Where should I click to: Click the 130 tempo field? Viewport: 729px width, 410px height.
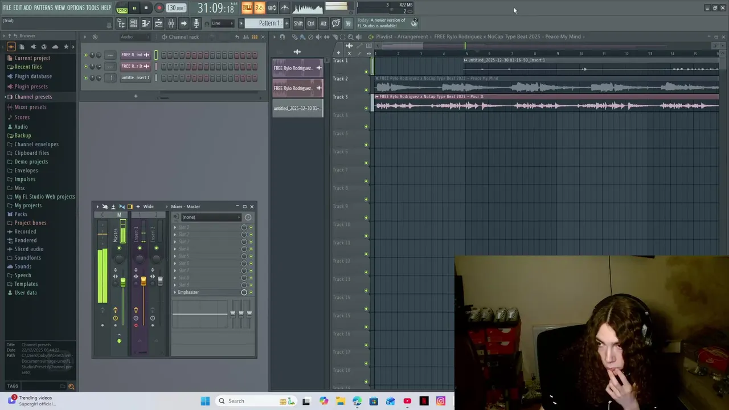(175, 8)
